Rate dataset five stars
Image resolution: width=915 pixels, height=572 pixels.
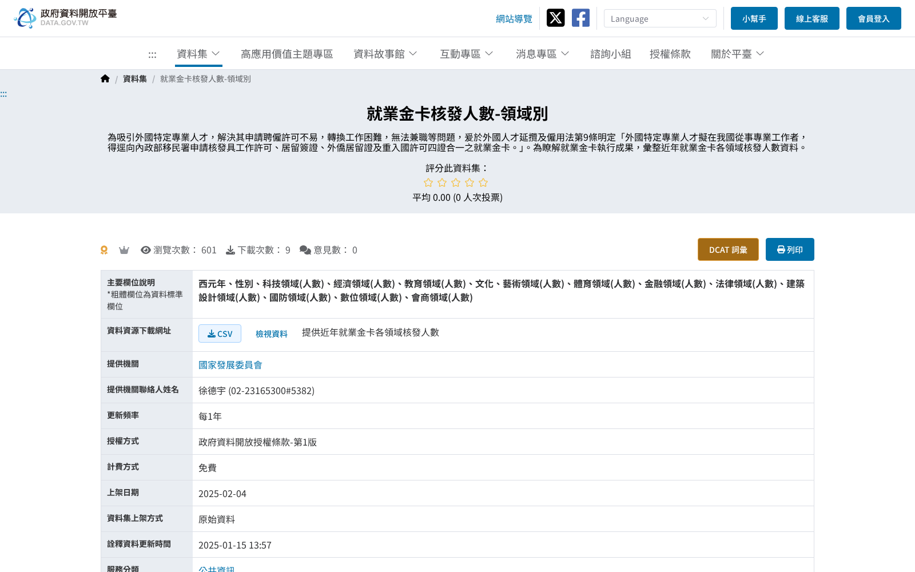483,182
